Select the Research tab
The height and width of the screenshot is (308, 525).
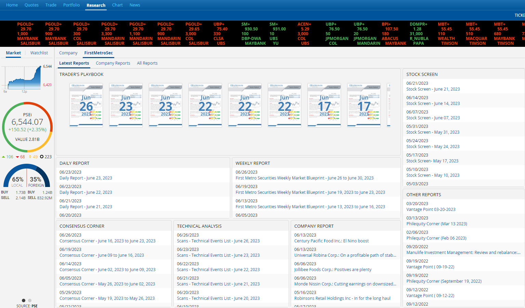96,5
